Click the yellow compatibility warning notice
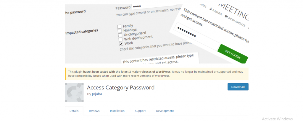This screenshot has height=121, width=303. [x=157, y=73]
